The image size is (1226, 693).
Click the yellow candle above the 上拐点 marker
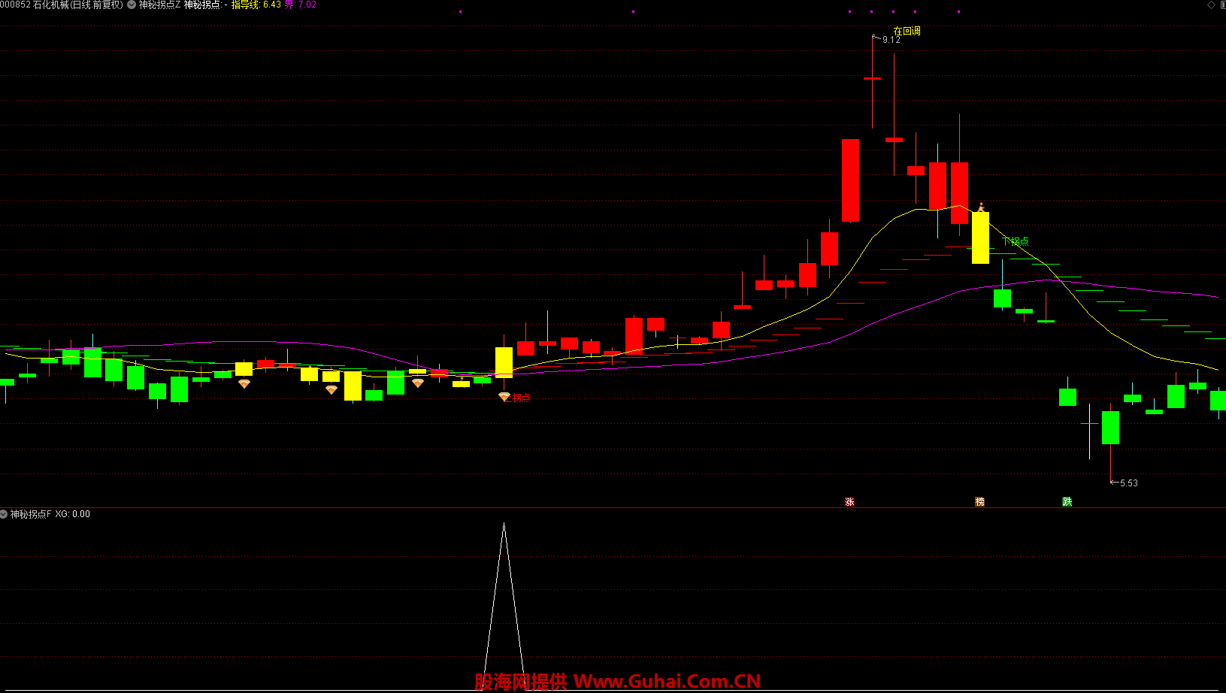click(x=504, y=362)
